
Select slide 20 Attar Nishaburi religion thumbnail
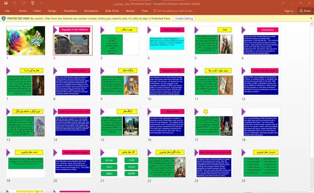pos(73,163)
